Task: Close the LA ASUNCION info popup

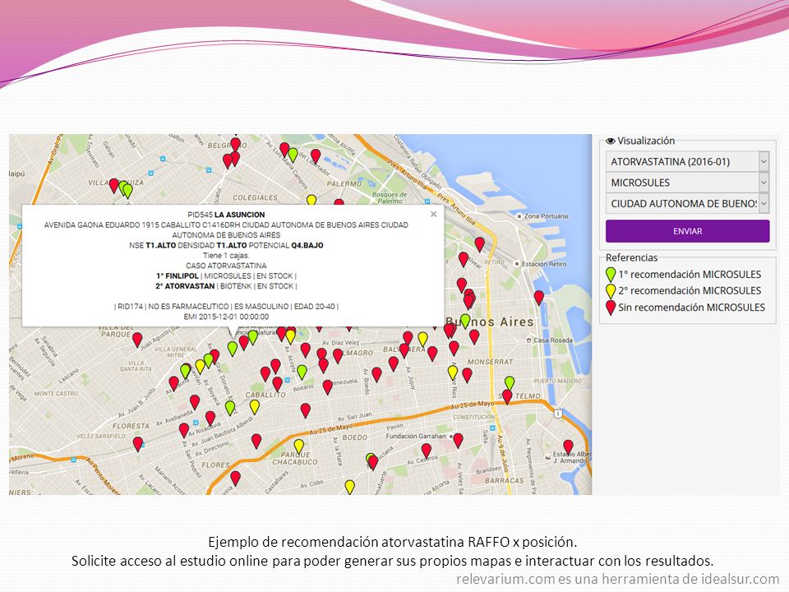Action: click(x=433, y=214)
